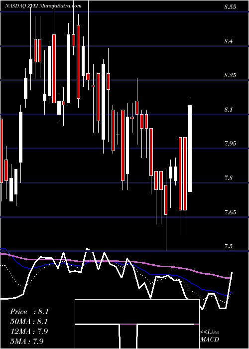Viewport: 249px width, 349px height.
Task: Click the 8.25 price axis label
Action: (x=230, y=75)
